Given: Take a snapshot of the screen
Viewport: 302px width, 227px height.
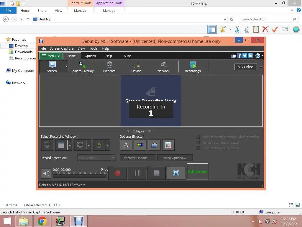Looking at the screenshot, I should point(176,173).
